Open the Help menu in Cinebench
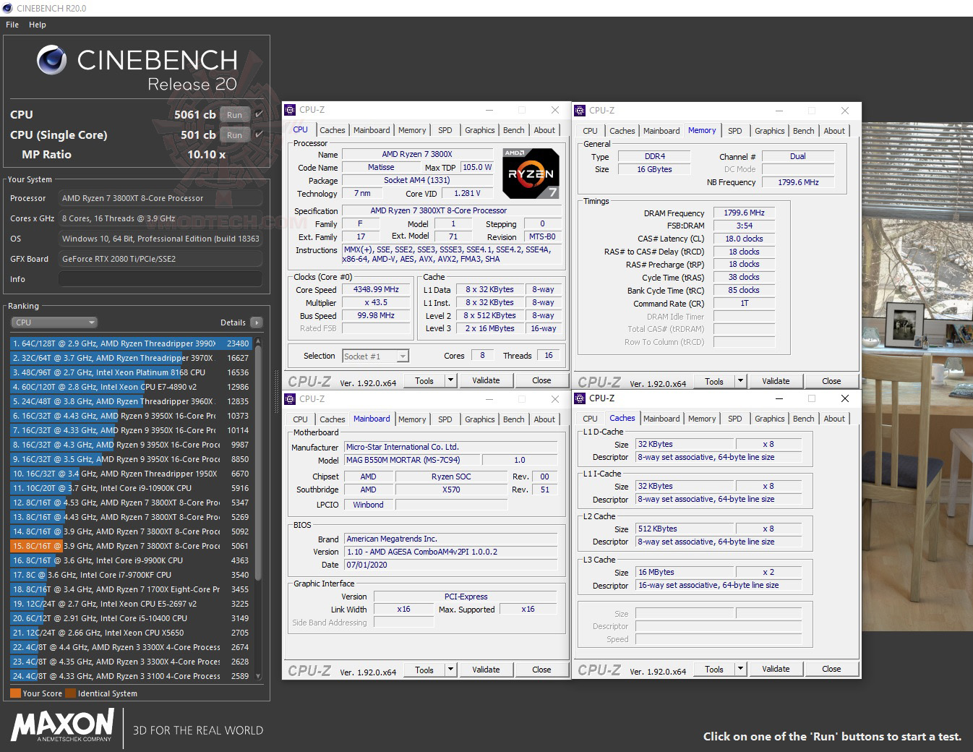The width and height of the screenshot is (973, 752). 38,25
